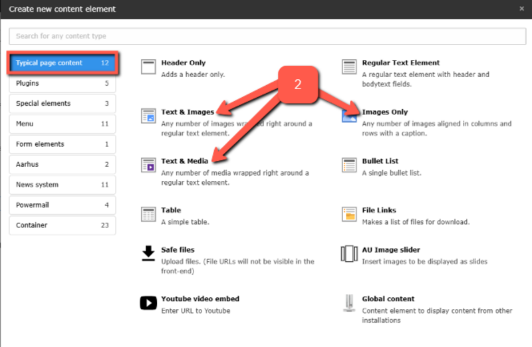Open the Plugins category tab
Screen dimensions: 532x347
[x=63, y=83]
